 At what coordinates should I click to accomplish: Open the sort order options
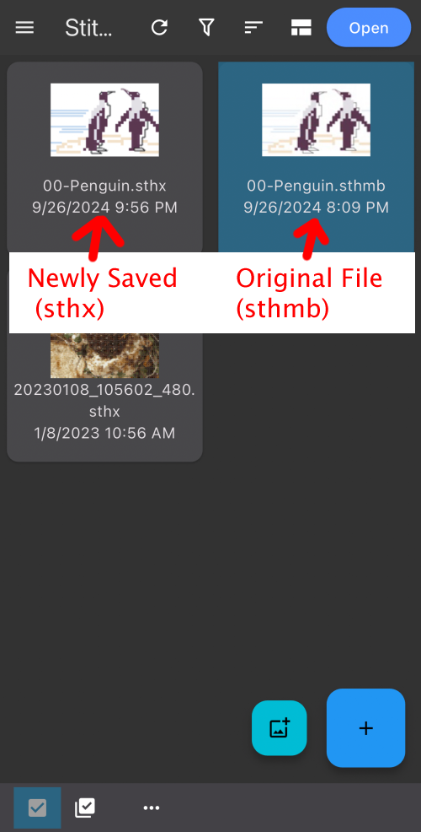tap(253, 28)
